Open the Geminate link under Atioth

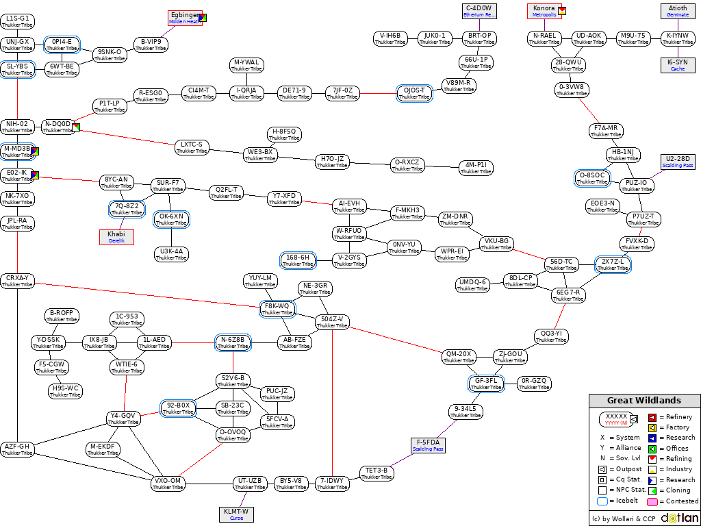(x=678, y=14)
